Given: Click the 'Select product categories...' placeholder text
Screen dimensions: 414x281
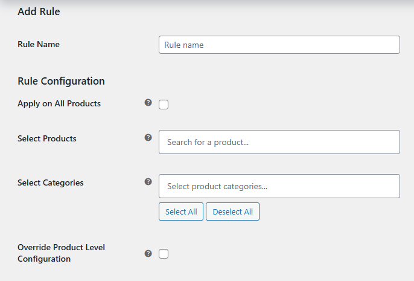Looking at the screenshot, I should [x=217, y=187].
